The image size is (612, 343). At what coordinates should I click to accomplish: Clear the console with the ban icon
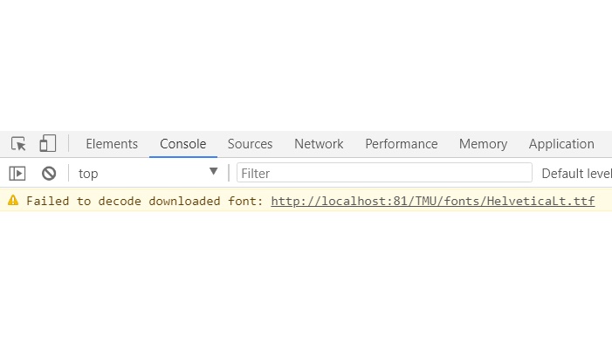49,174
